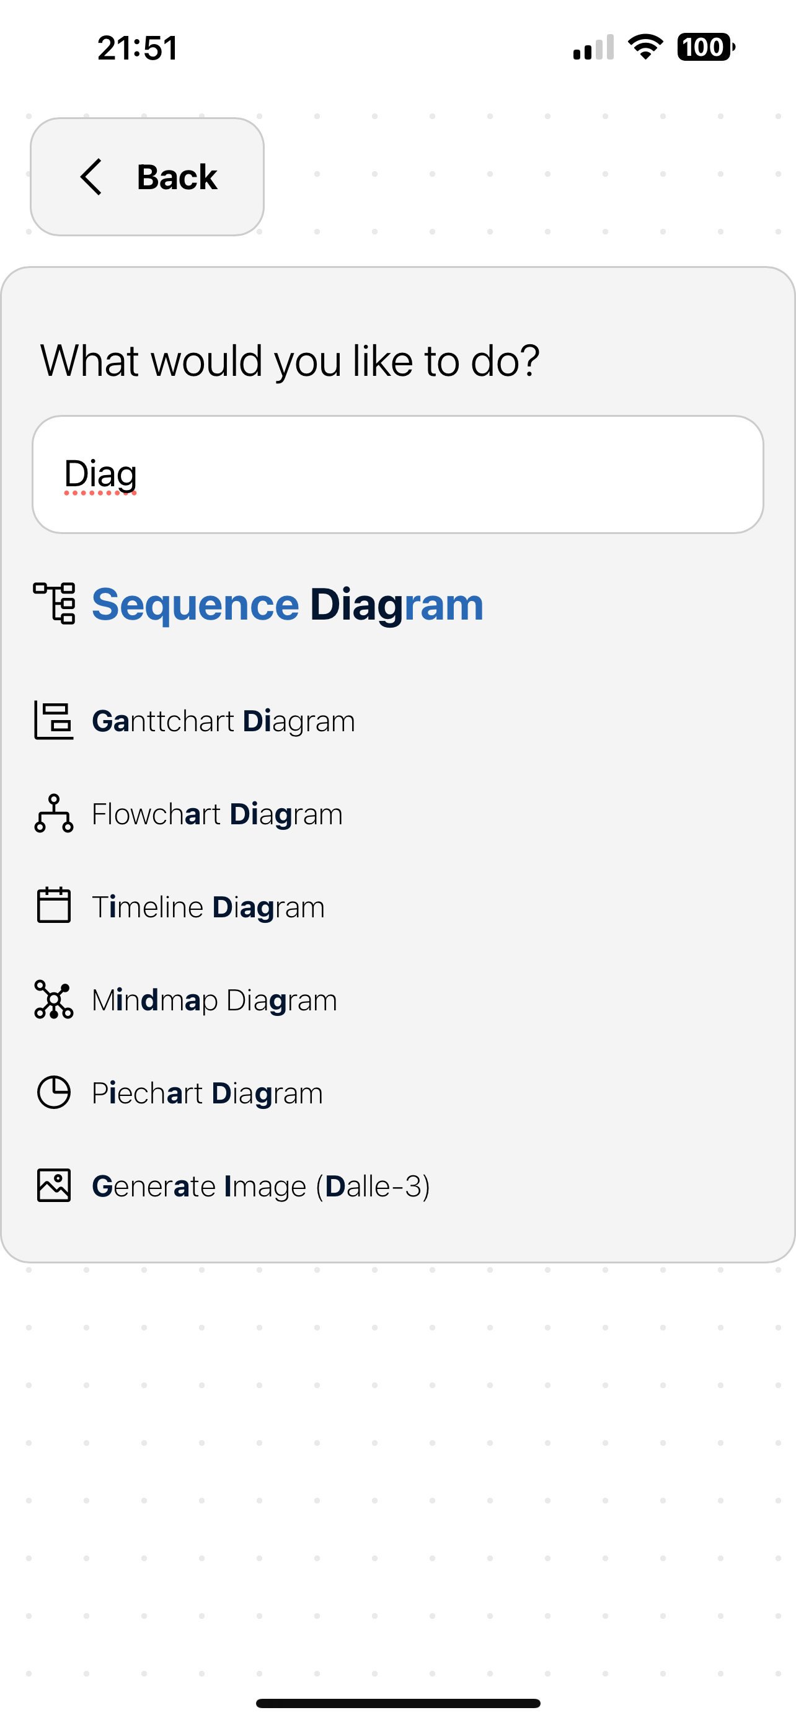
Task: Select Sequence Diagram option
Action: coord(288,604)
